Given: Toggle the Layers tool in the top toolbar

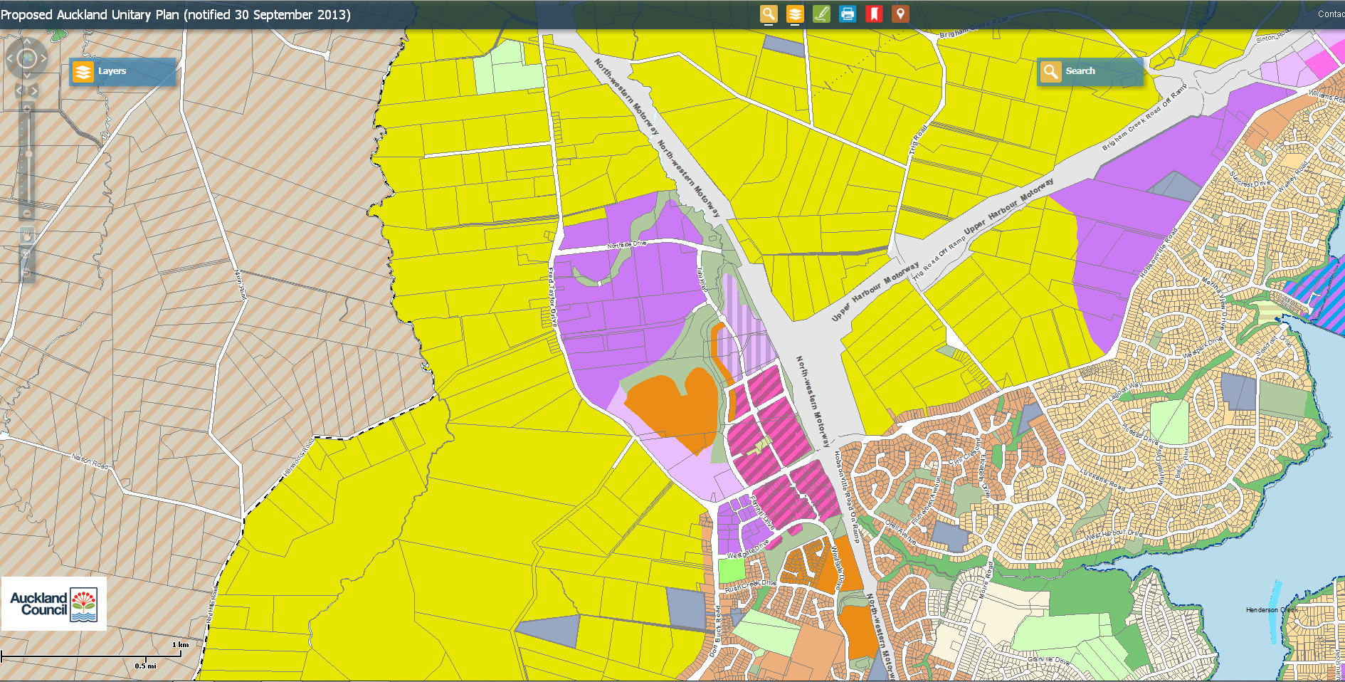Looking at the screenshot, I should (x=795, y=14).
